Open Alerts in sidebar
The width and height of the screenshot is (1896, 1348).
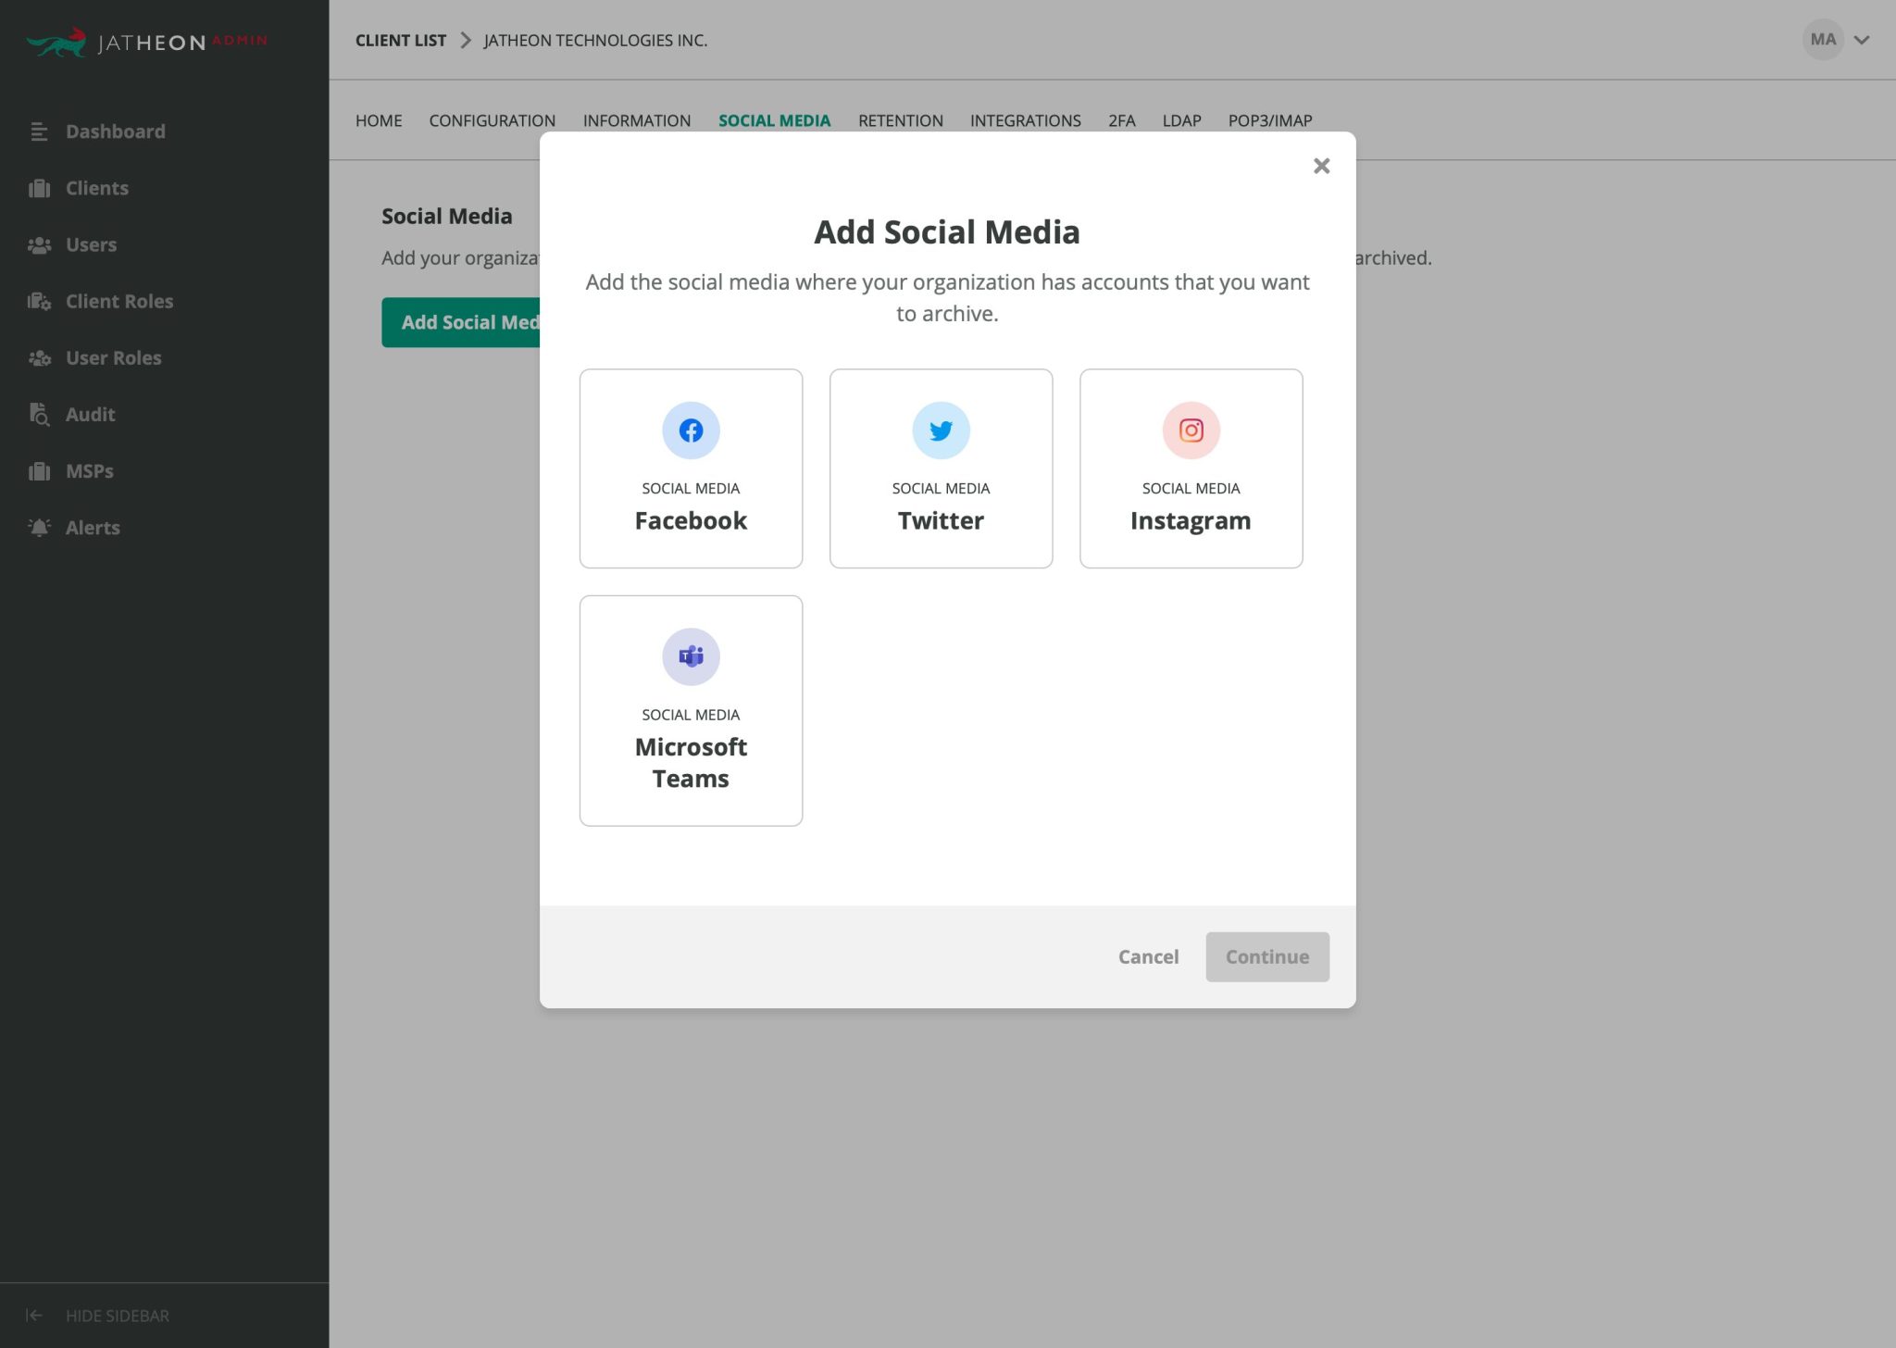pyautogui.click(x=93, y=527)
